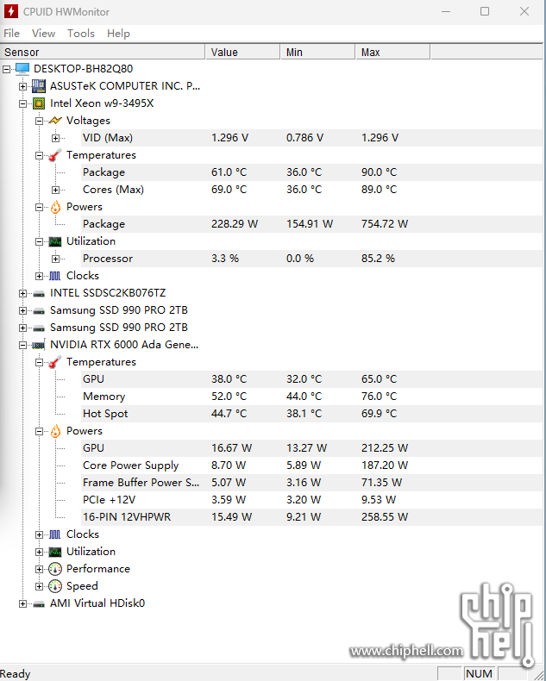Collapse the CPU Voltages group

(39, 121)
